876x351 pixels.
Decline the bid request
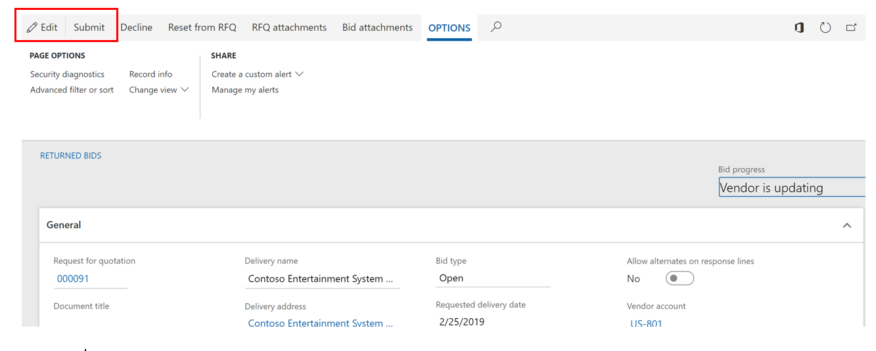[x=136, y=28]
